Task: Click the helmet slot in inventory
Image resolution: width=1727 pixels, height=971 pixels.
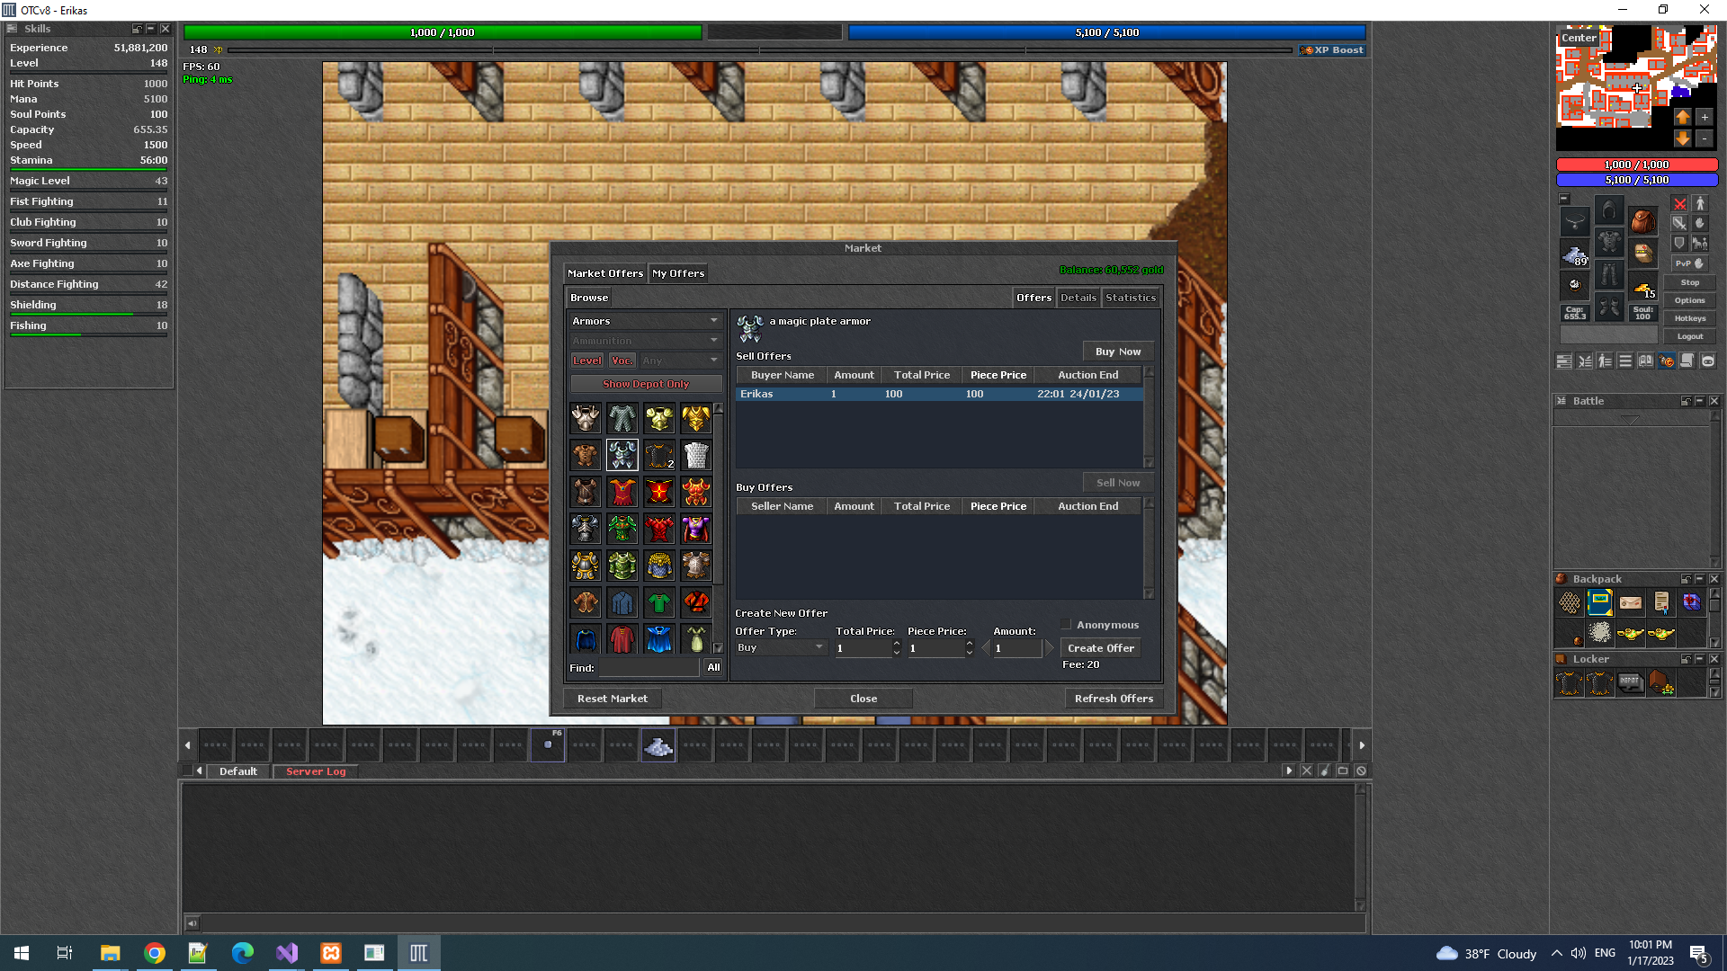Action: (1609, 210)
